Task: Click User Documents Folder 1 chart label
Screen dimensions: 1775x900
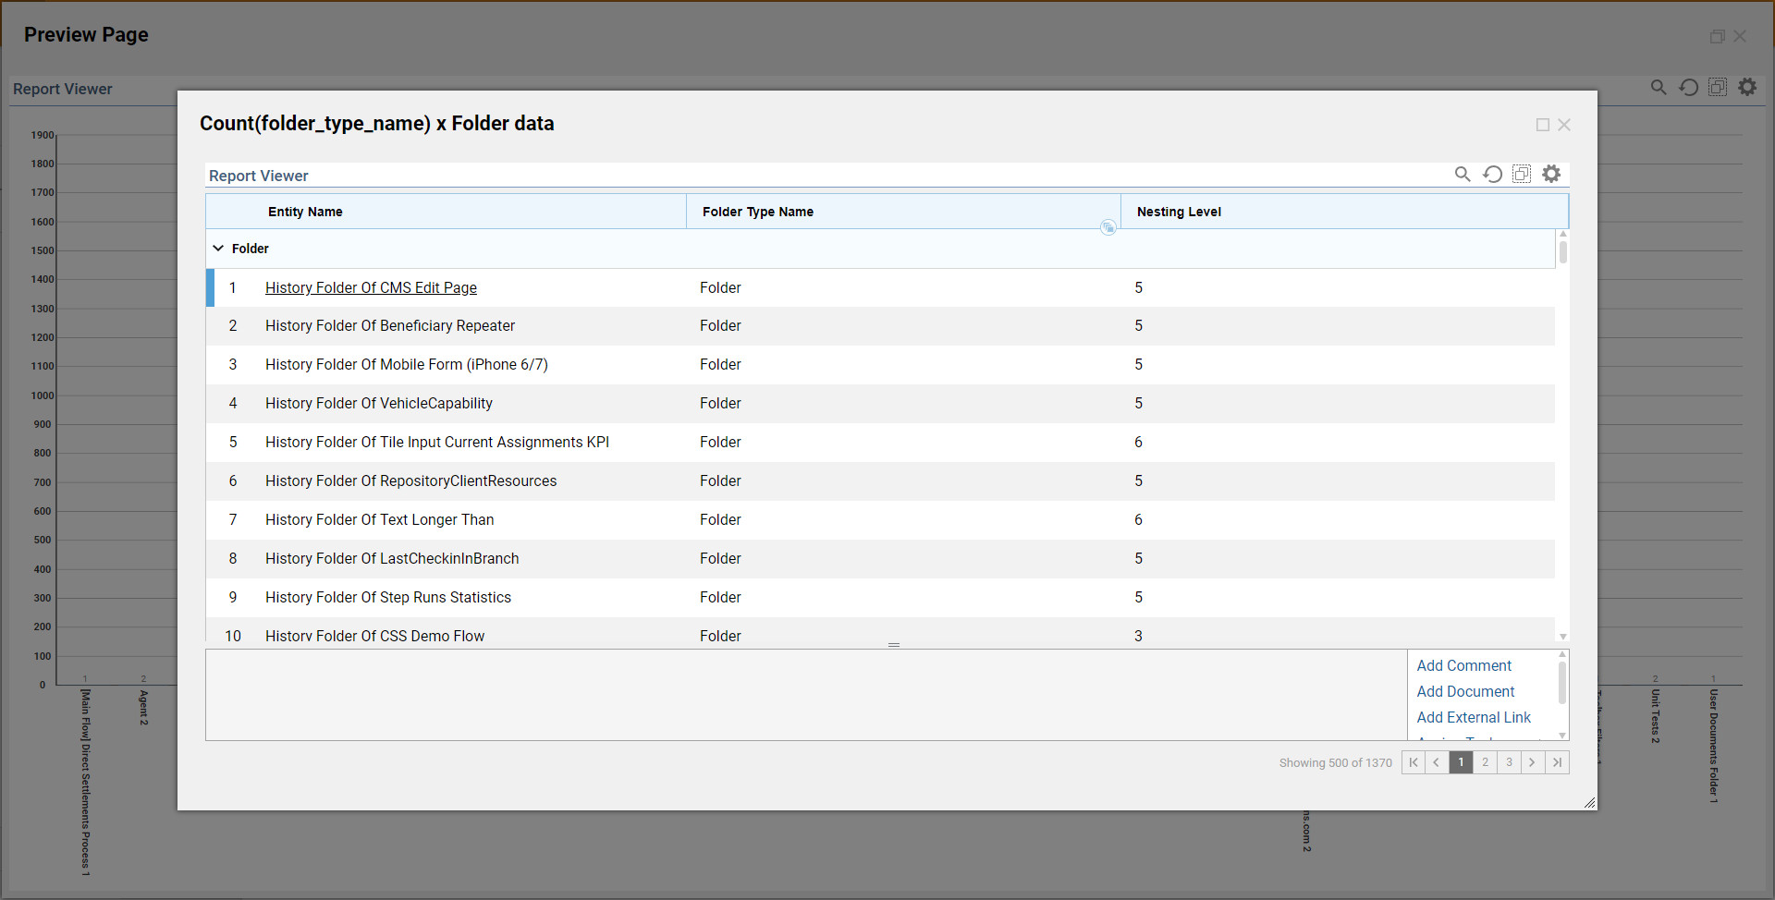Action: [1713, 746]
